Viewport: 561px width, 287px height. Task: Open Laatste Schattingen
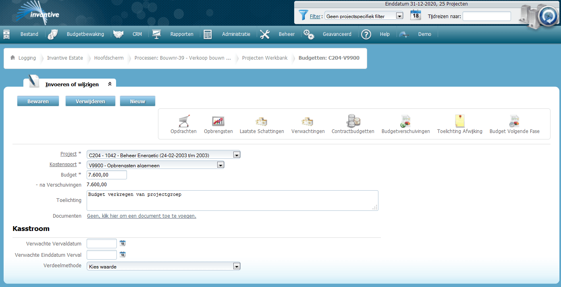[262, 123]
